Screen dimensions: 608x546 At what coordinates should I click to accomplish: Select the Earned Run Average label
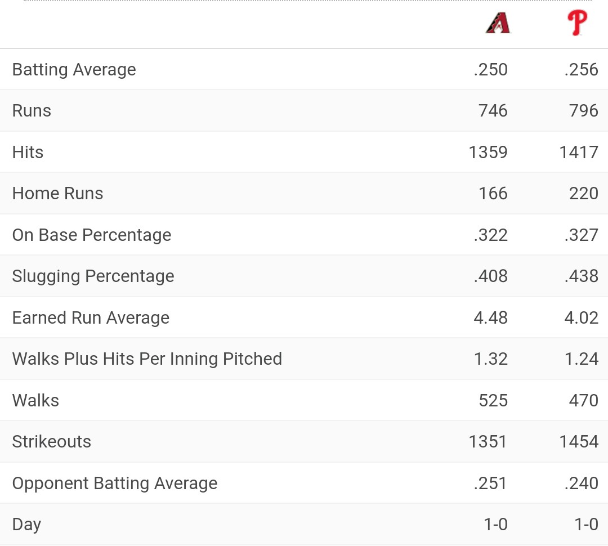click(x=91, y=318)
